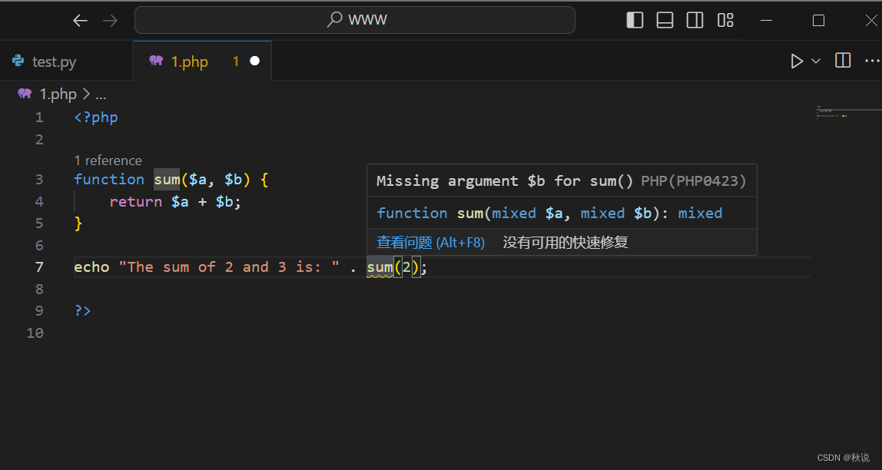Viewport: 882px width, 470px height.
Task: Click the function signature in the hover popup
Action: point(549,213)
